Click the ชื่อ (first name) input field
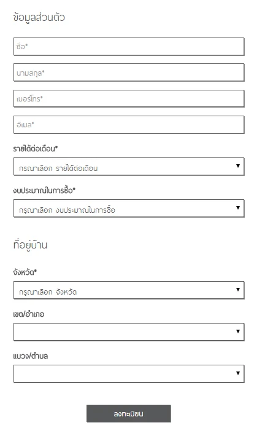Viewport: 254px width, 433px height. coord(129,46)
